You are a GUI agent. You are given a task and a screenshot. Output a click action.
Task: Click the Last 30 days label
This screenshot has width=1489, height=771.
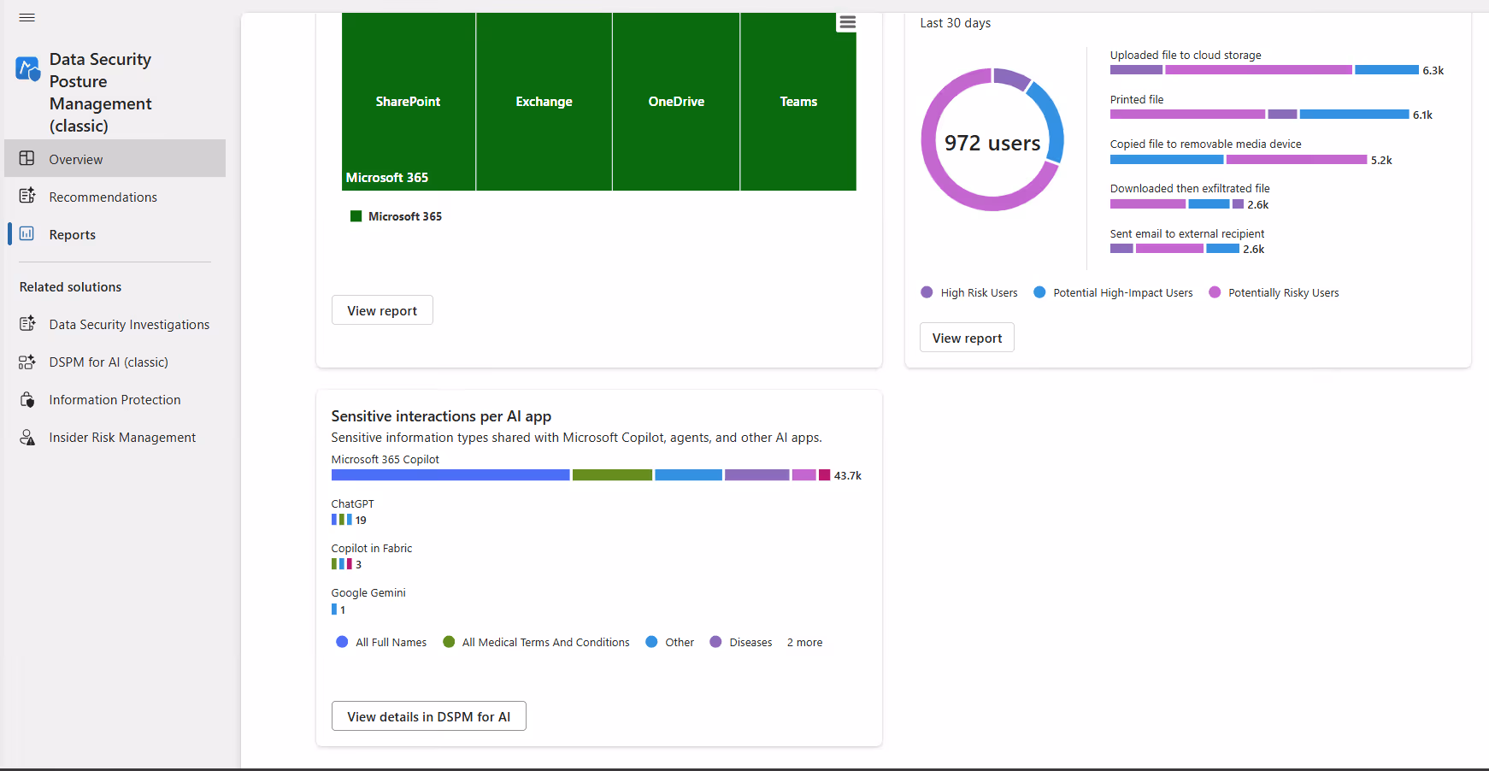point(956,23)
